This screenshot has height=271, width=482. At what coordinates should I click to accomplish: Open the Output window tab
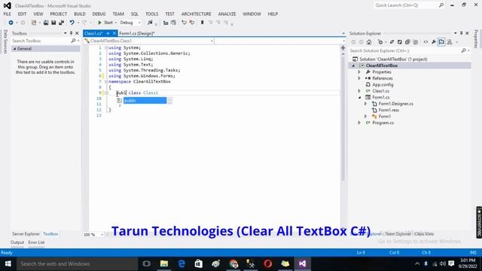coord(17,242)
